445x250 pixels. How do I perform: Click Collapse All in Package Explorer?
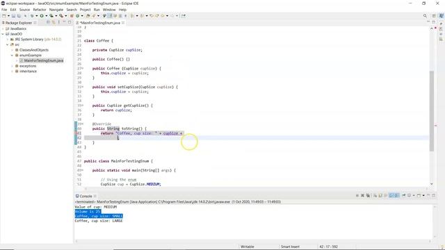point(48,22)
